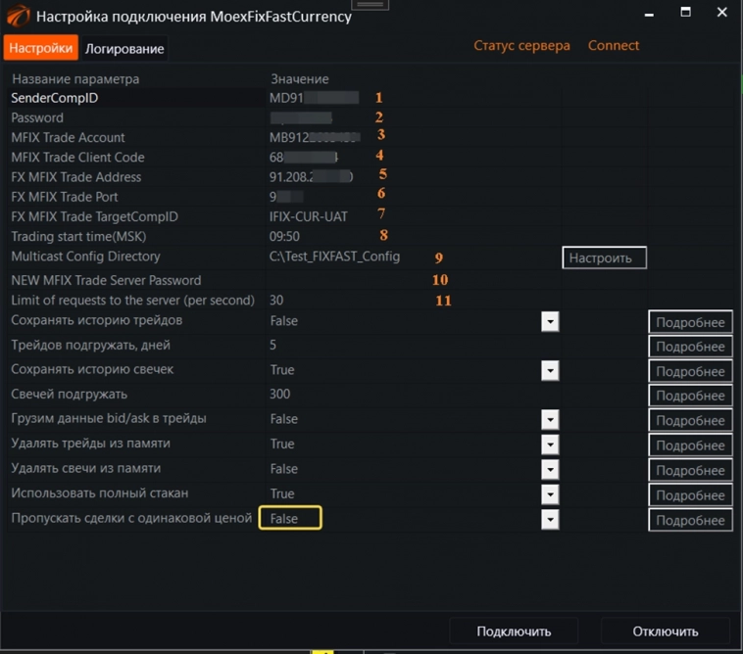Expand dropdown for Сохранять историю трейдов
This screenshot has width=743, height=654.
click(550, 321)
